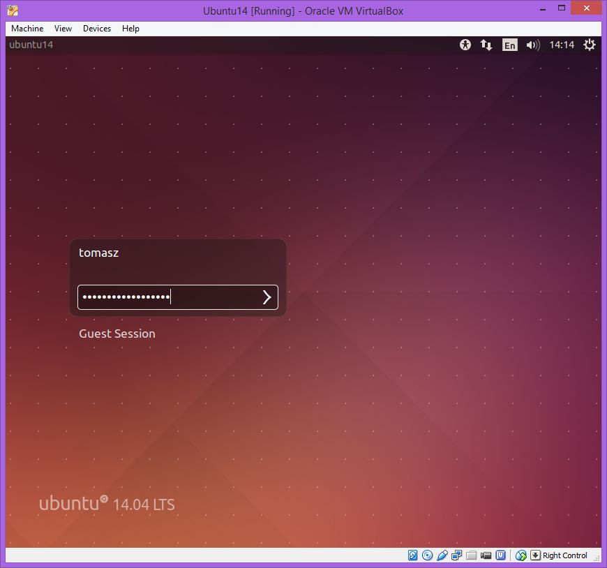The height and width of the screenshot is (568, 607).
Task: Open the power cog session menu
Action: pos(589,45)
